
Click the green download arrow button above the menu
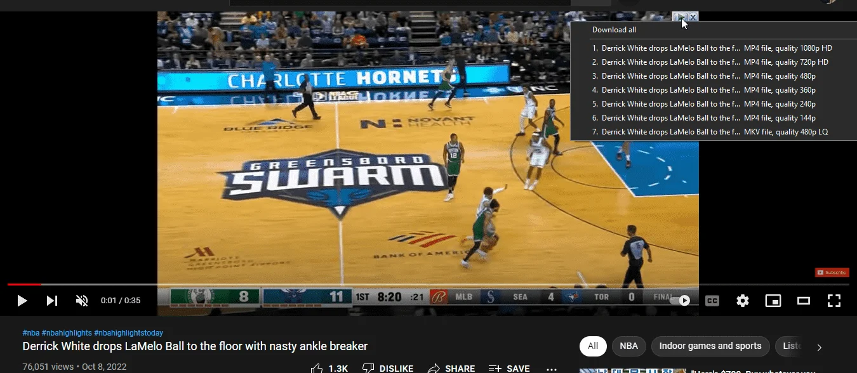point(680,16)
